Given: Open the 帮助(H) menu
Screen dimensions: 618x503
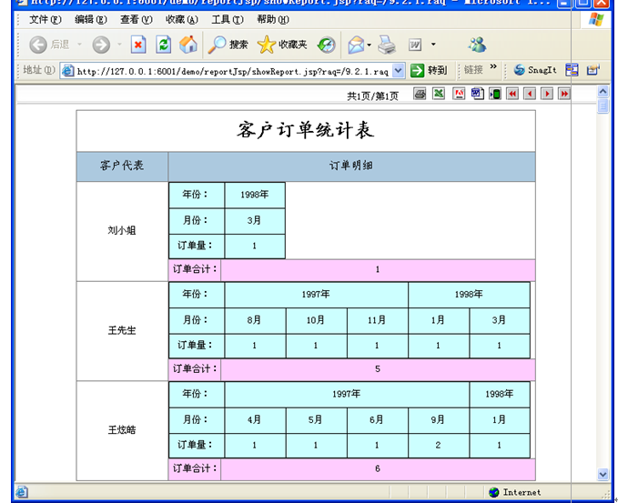Looking at the screenshot, I should 273,19.
